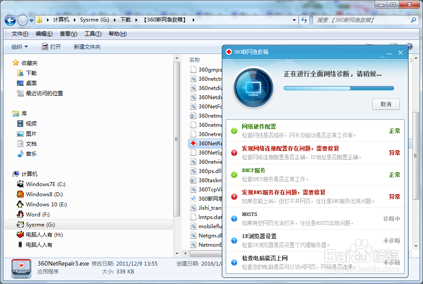Select the red-cross 360NetRepair file icon in list
Screen dimensions: 423x284
(192, 143)
